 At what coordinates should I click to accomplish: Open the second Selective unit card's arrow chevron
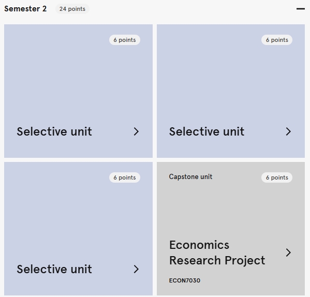(288, 131)
